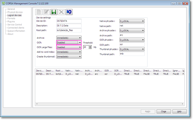
Task: Open the Archive dropdown
Action: pos(69,38)
